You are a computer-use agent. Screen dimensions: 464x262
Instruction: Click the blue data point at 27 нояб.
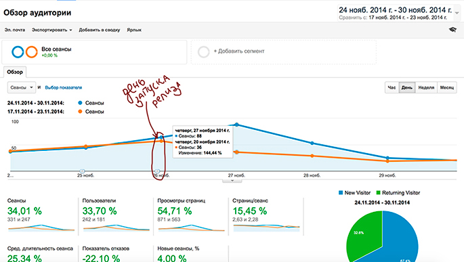[x=236, y=125]
